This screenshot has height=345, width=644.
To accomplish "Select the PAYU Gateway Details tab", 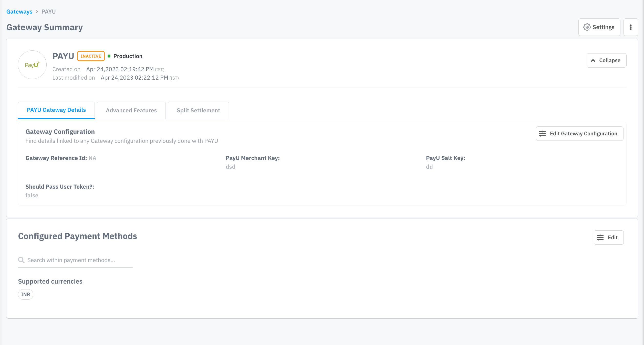I will [56, 110].
